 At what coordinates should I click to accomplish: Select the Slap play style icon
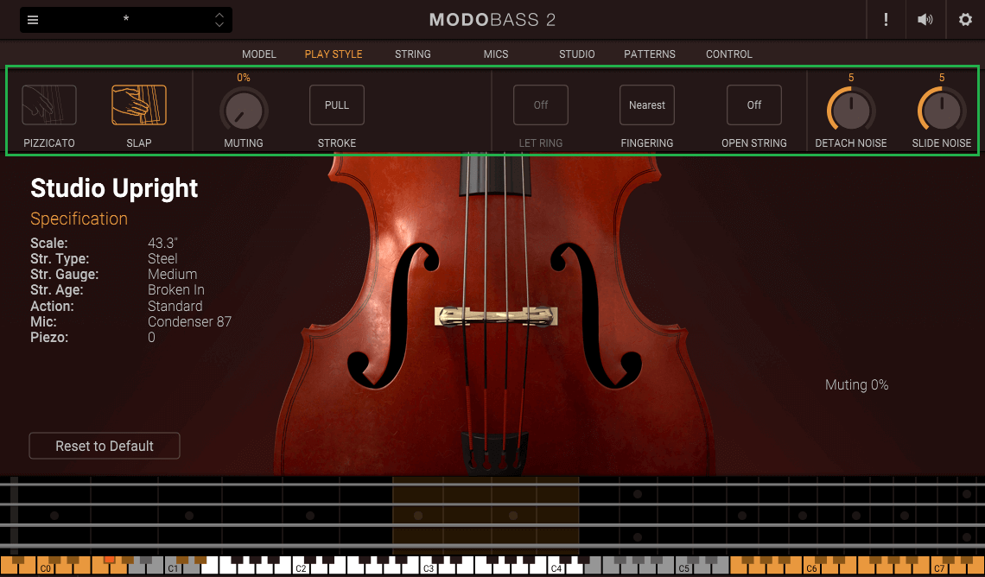pyautogui.click(x=139, y=105)
